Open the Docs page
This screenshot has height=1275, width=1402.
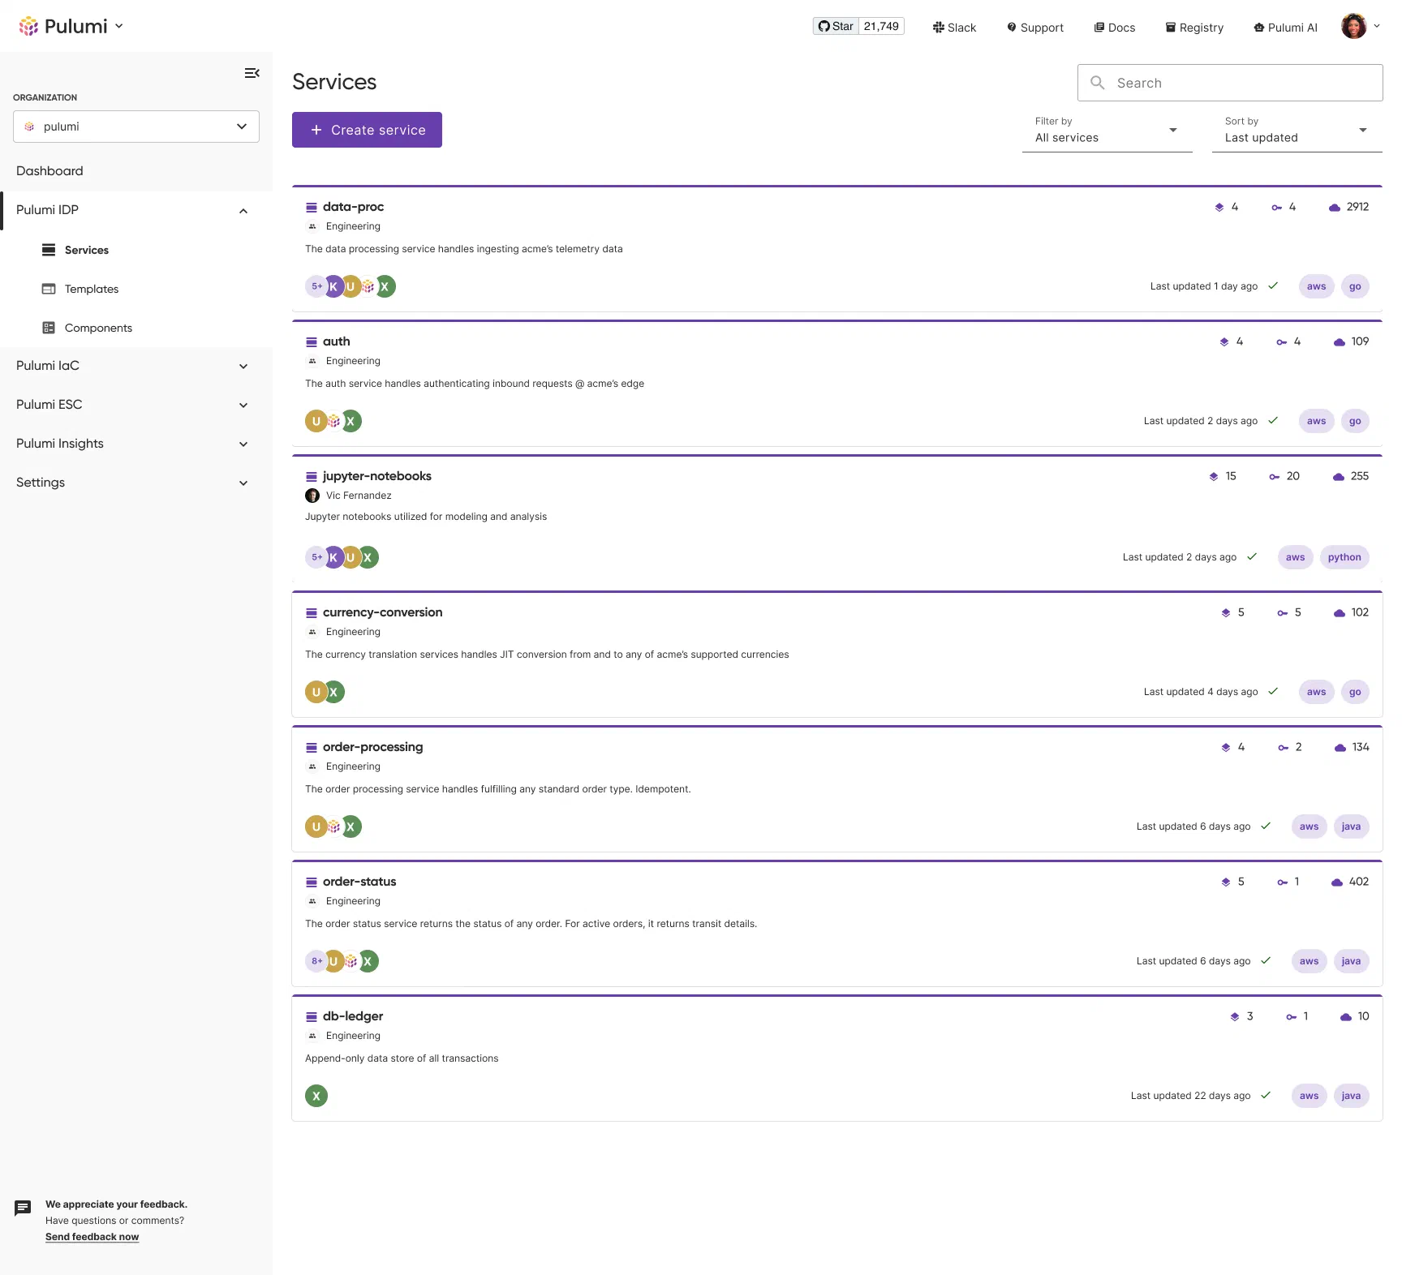(1114, 27)
